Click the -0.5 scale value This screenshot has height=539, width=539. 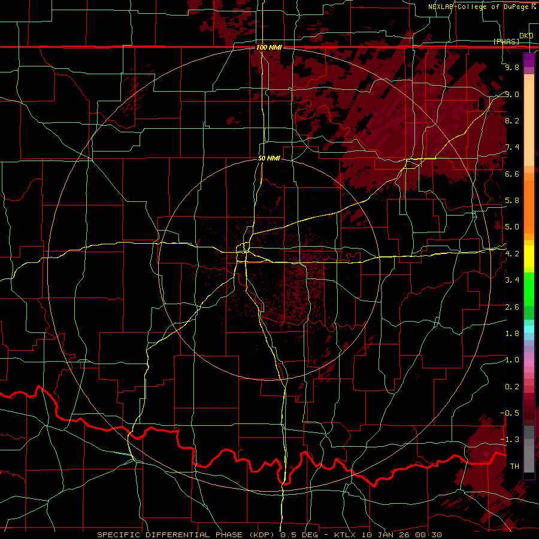510,413
